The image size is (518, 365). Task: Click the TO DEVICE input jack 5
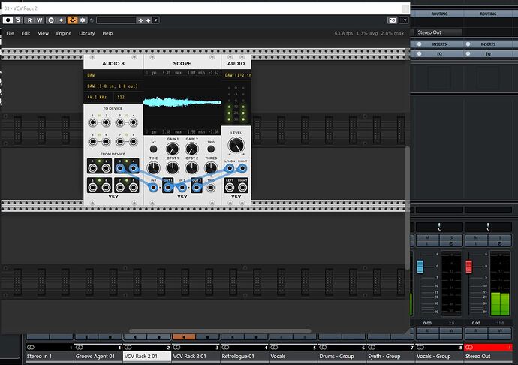[x=93, y=142]
